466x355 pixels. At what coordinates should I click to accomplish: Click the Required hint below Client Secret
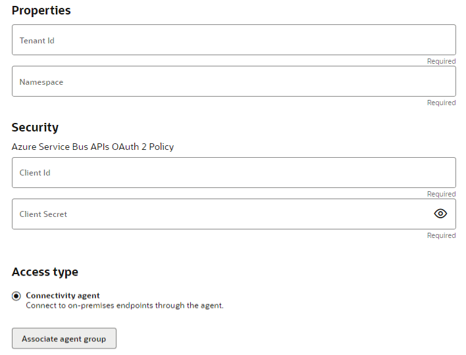(441, 235)
